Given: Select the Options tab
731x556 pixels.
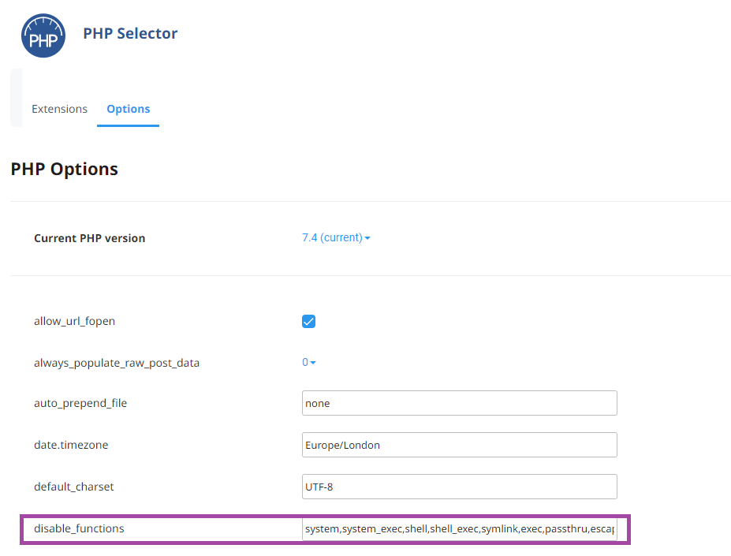Looking at the screenshot, I should click(129, 109).
